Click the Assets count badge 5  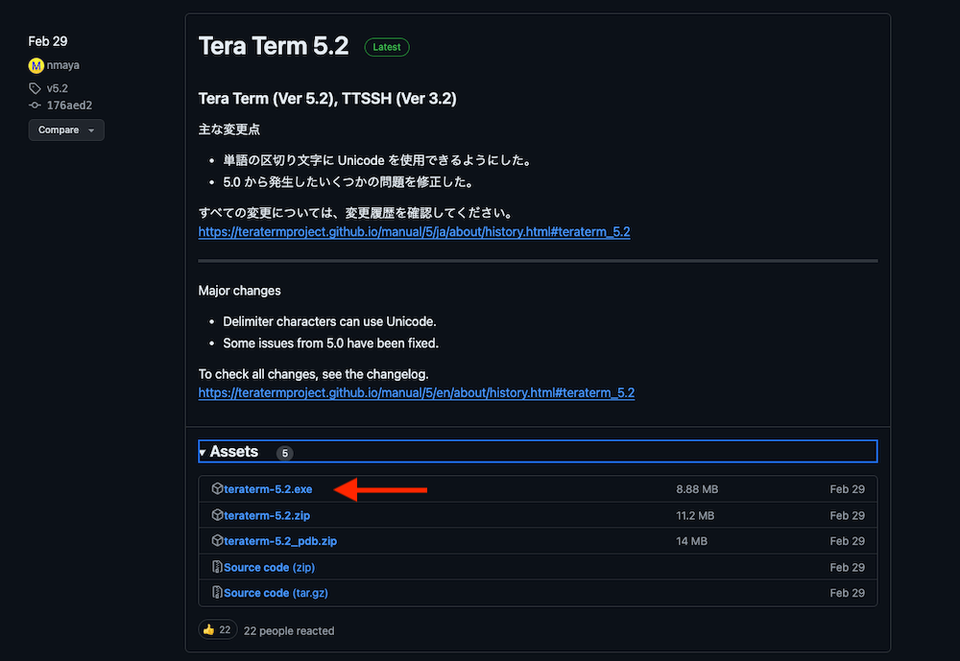click(285, 453)
